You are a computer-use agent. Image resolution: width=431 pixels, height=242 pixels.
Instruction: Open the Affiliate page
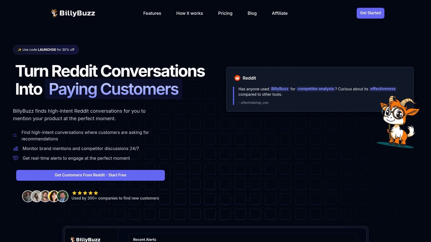point(280,13)
